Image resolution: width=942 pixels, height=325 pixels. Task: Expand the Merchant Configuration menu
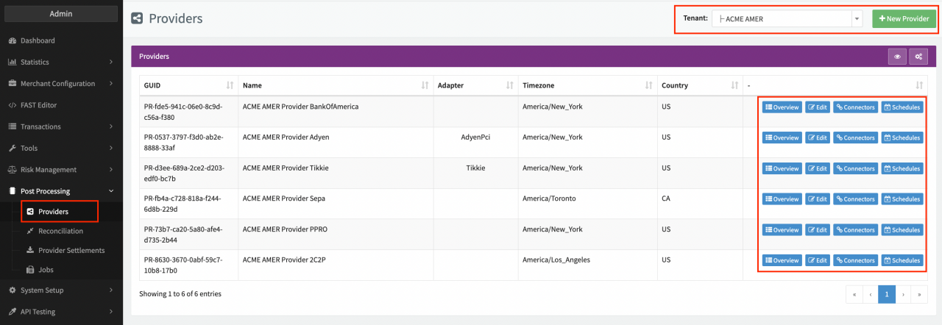[x=60, y=84]
